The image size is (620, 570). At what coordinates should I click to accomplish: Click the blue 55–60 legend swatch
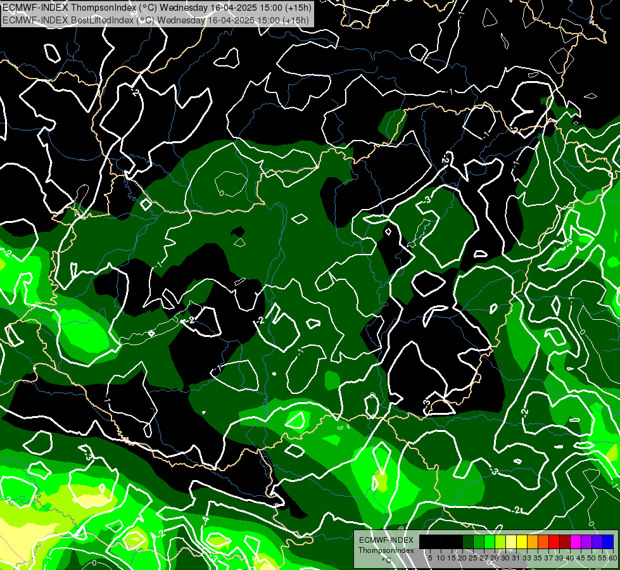(x=608, y=541)
